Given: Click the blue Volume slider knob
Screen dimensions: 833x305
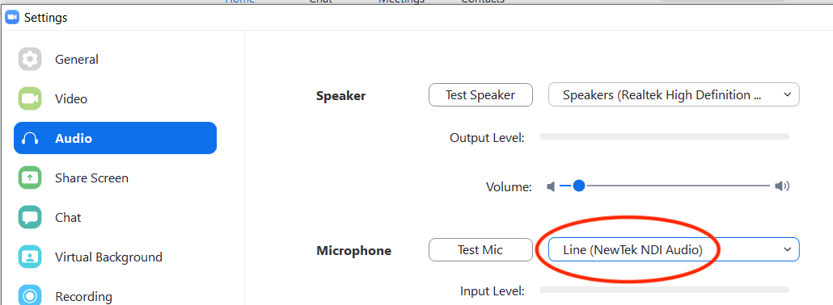Looking at the screenshot, I should point(578,186).
